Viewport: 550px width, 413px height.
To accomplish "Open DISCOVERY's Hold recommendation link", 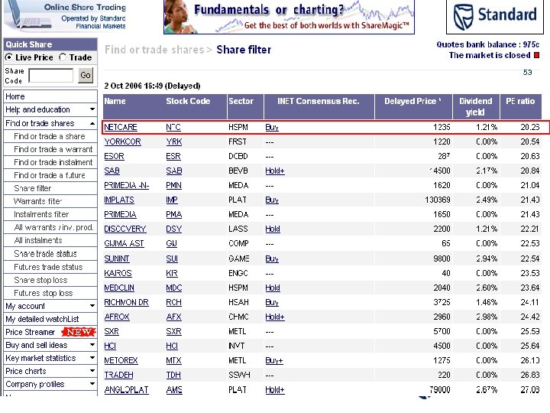I will point(273,229).
